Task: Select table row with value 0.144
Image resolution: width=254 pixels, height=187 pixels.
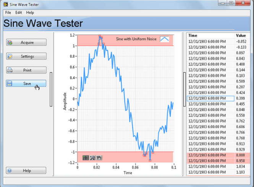Action: tap(218, 70)
